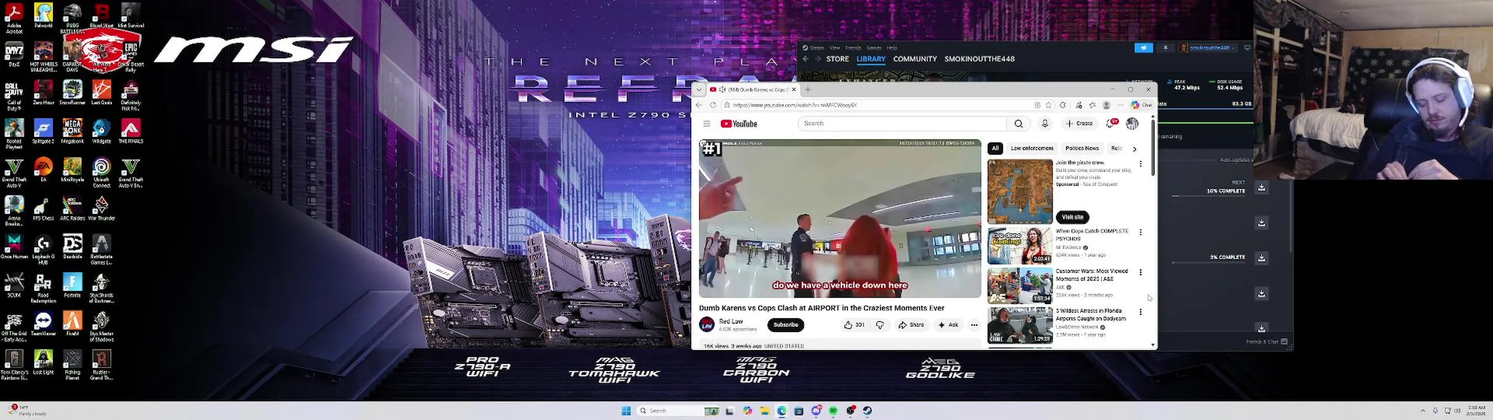Select the Politics News filter chip
Screen dimensions: 1493x420
click(x=1082, y=148)
